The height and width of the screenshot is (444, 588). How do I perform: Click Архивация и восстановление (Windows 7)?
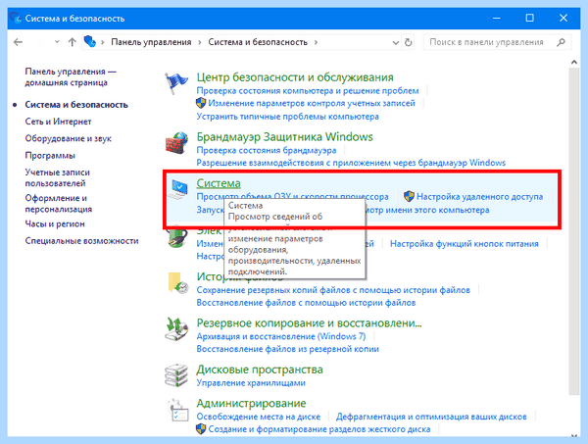(x=281, y=336)
